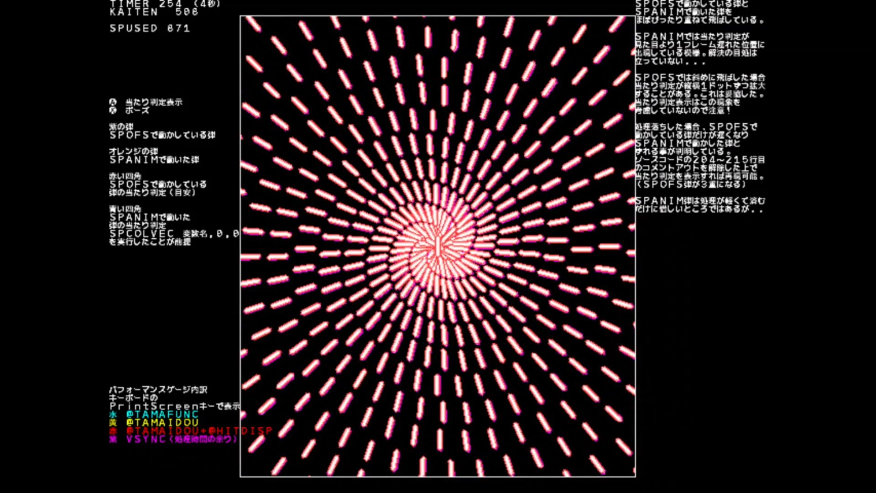The height and width of the screenshot is (493, 876).
Task: Click the '赤い四角' heading text
Action: (125, 176)
